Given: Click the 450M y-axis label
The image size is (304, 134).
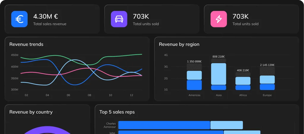Looking at the screenshot, I should [x=15, y=55].
